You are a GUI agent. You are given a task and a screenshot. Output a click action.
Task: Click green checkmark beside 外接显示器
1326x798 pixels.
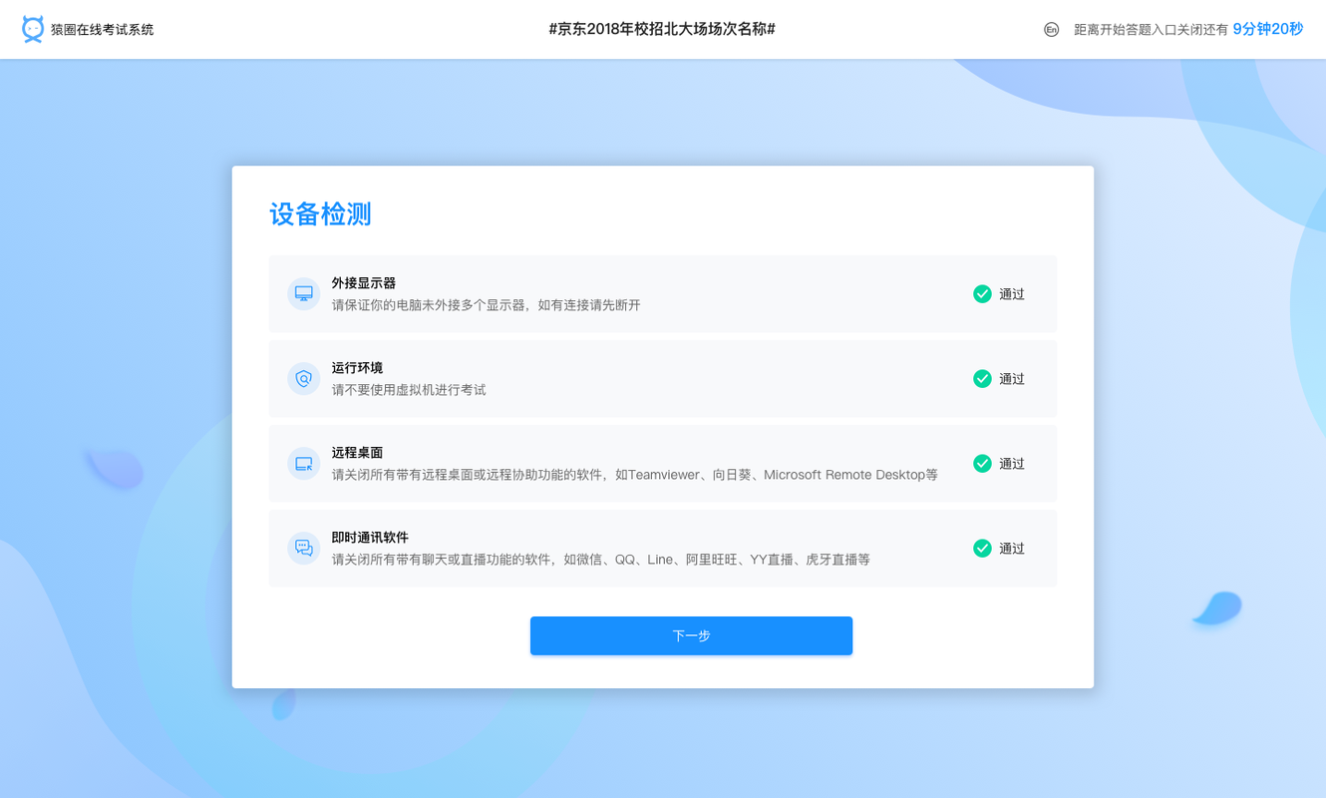click(979, 293)
